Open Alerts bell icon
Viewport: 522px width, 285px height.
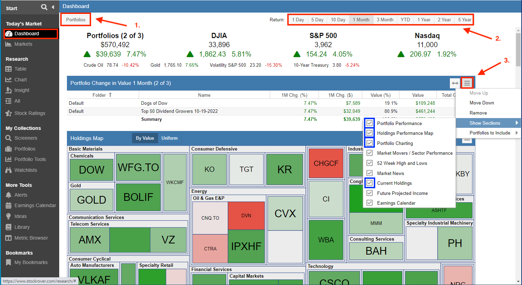8,195
